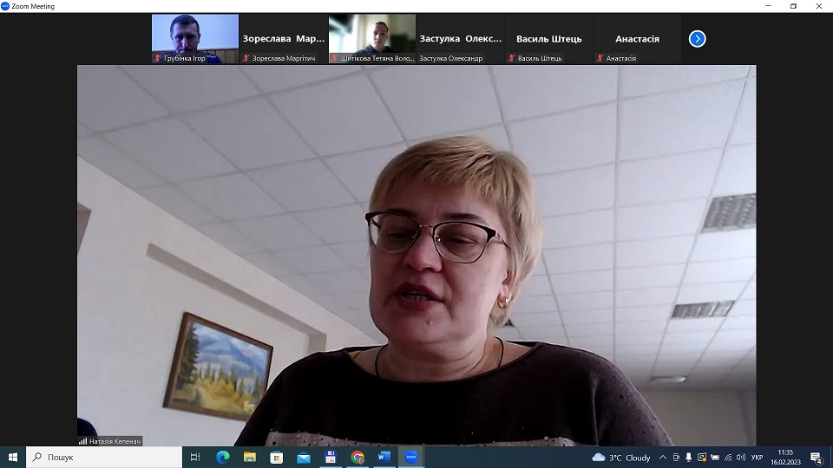Open Task View from taskbar

pyautogui.click(x=195, y=457)
